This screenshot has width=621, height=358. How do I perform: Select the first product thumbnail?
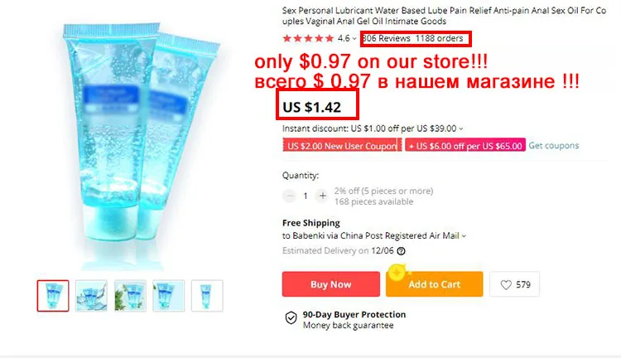[53, 296]
